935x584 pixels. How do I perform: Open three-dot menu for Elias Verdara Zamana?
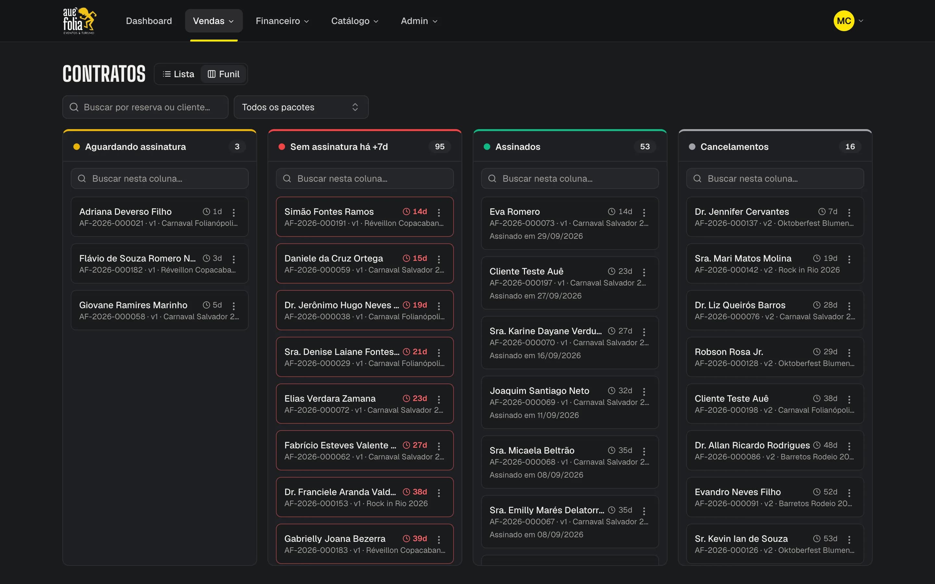(x=439, y=399)
